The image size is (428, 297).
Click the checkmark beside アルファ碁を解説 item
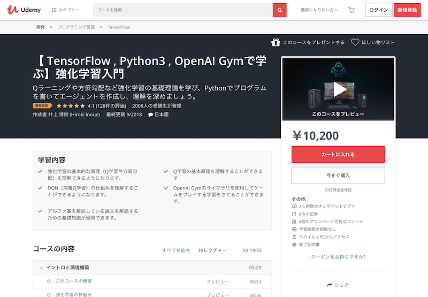coord(41,211)
